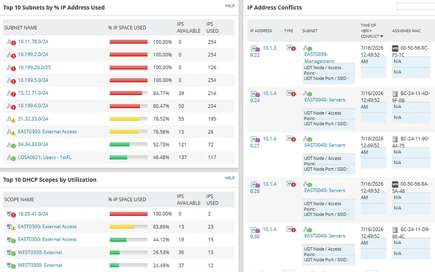Click the 84.77% usage value

(x=161, y=93)
